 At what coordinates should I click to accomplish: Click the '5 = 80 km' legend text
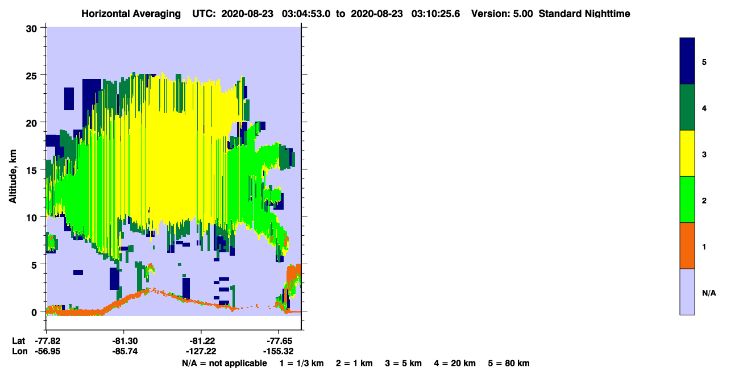pyautogui.click(x=509, y=363)
